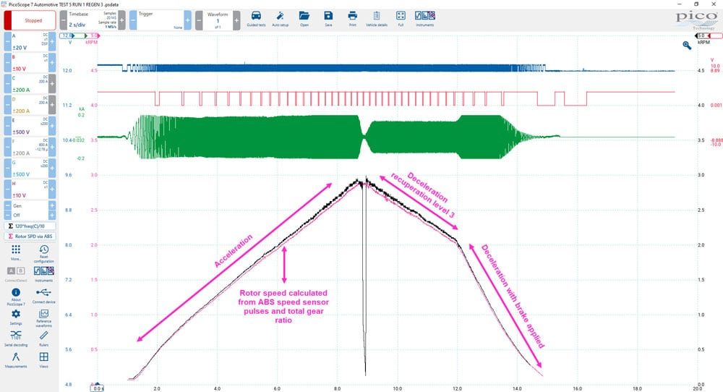The width and height of the screenshot is (723, 392).
Task: Increase Channel G input range
Action: 52,169
